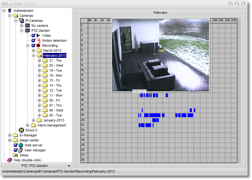This screenshot has height=180, width=252.
Task: Click the Web server globe icon
Action: (x=21, y=145)
